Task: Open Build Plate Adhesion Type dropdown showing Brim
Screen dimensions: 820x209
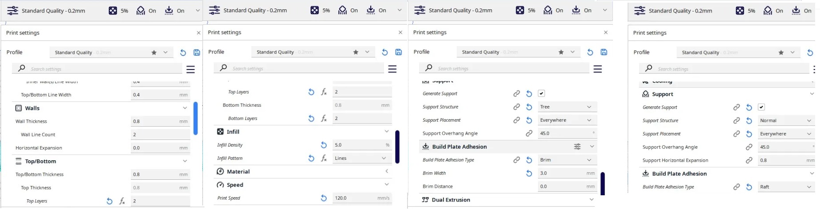Action: coord(567,160)
